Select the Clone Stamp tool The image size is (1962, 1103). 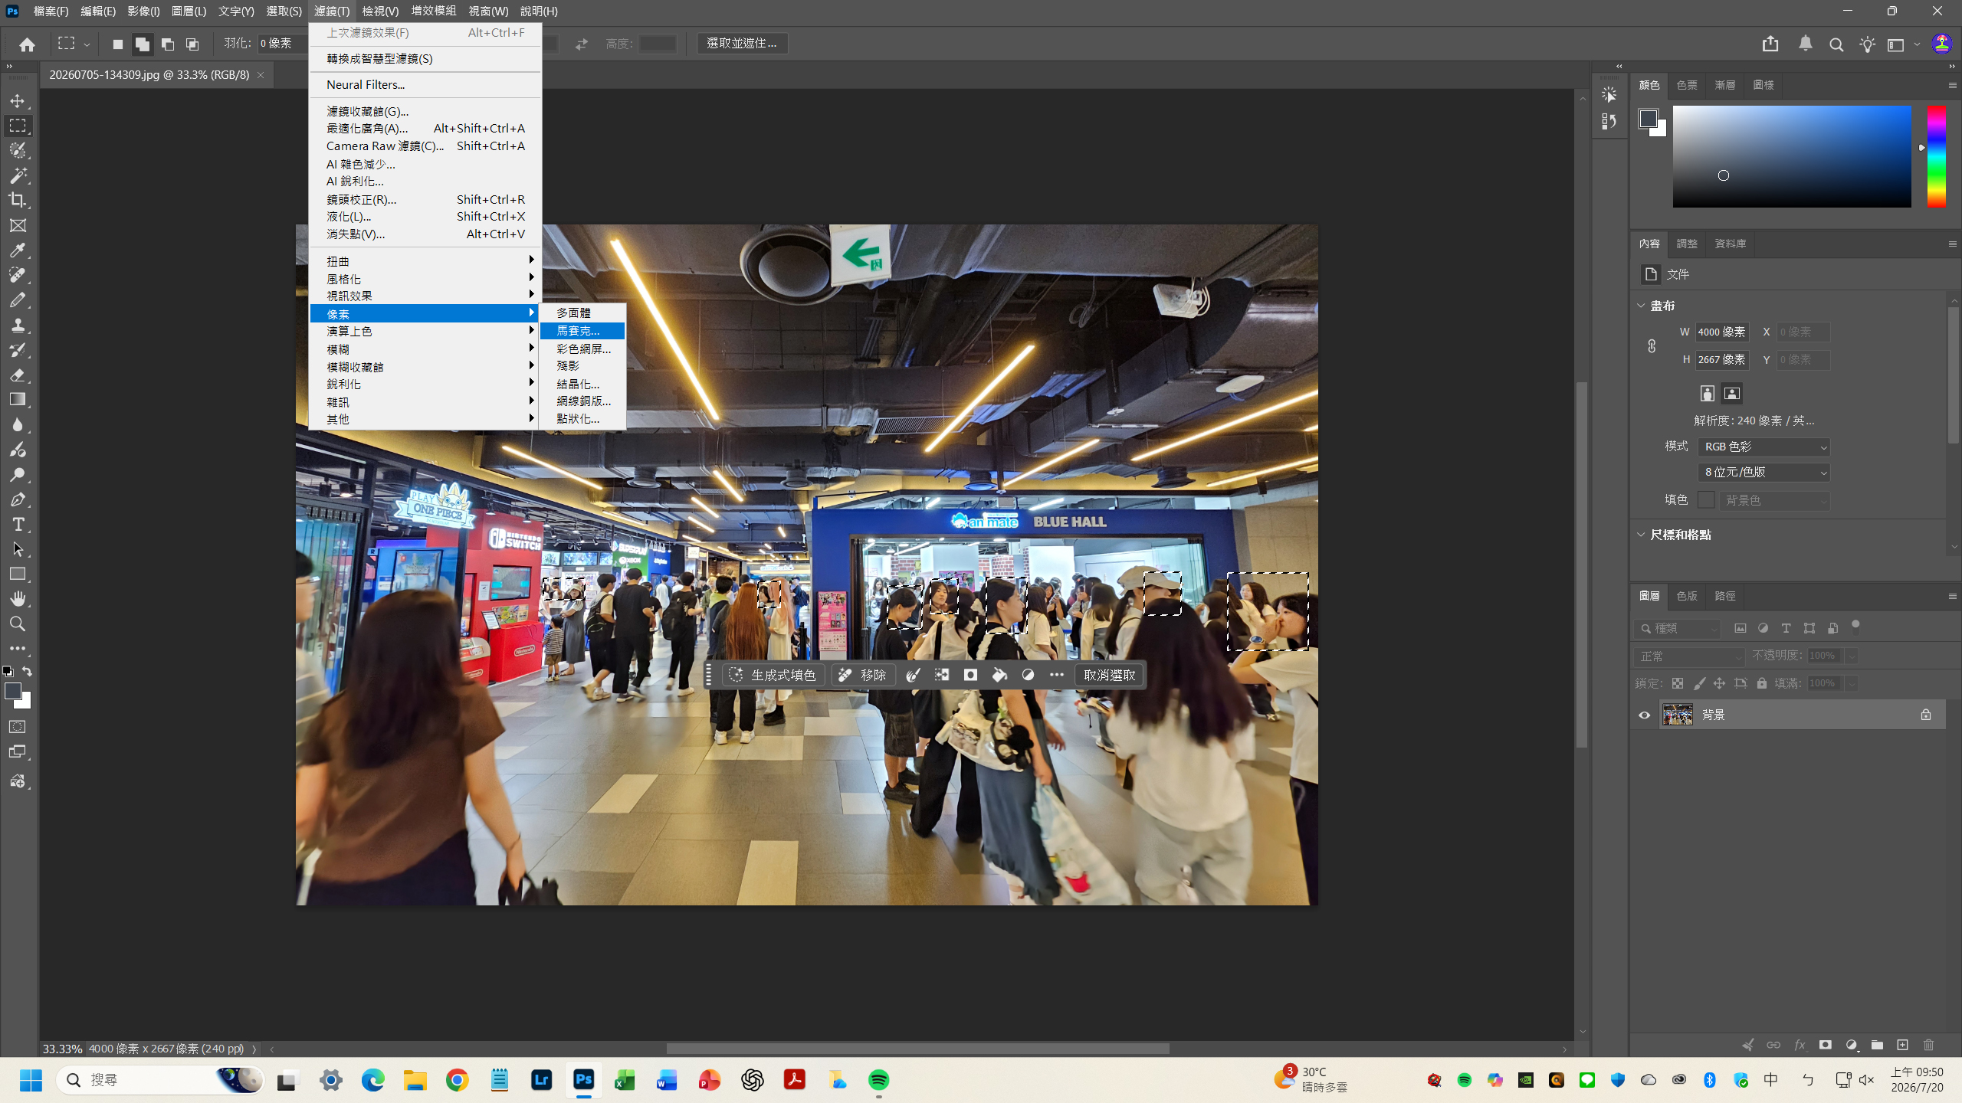tap(18, 325)
